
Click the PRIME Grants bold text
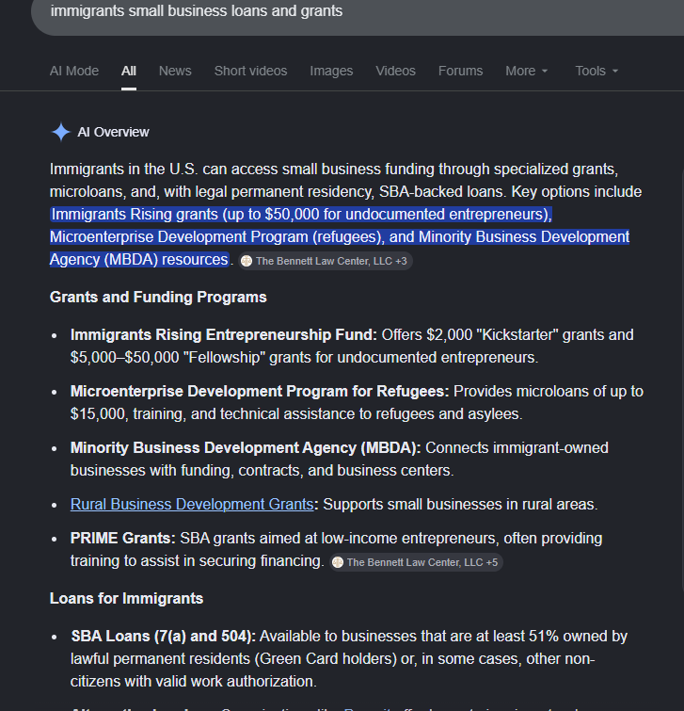[x=122, y=539]
